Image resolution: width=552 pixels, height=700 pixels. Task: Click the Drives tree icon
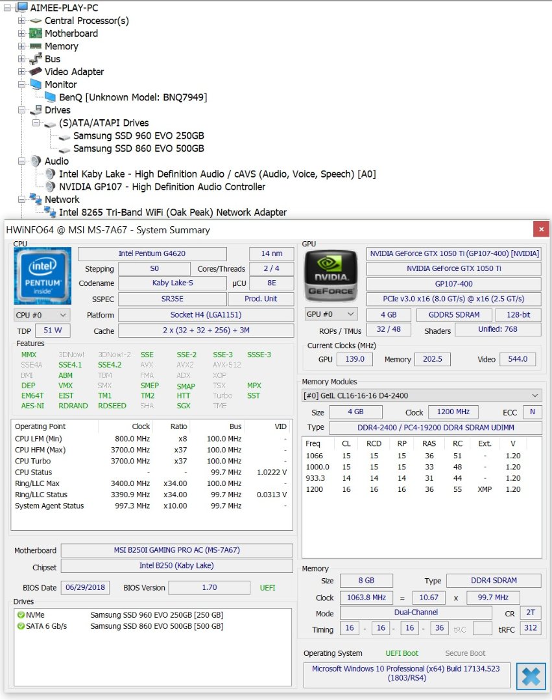(36, 110)
